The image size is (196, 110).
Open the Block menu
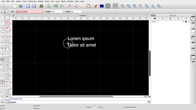click(64, 1)
